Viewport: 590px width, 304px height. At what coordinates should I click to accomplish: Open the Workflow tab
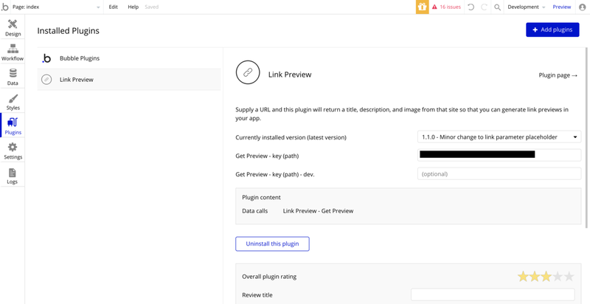pyautogui.click(x=13, y=52)
